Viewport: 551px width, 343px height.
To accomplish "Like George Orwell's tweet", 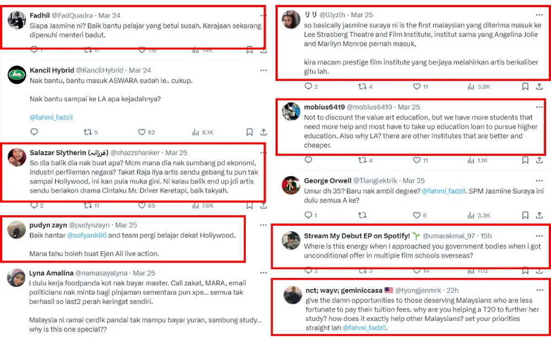I will pos(417,215).
